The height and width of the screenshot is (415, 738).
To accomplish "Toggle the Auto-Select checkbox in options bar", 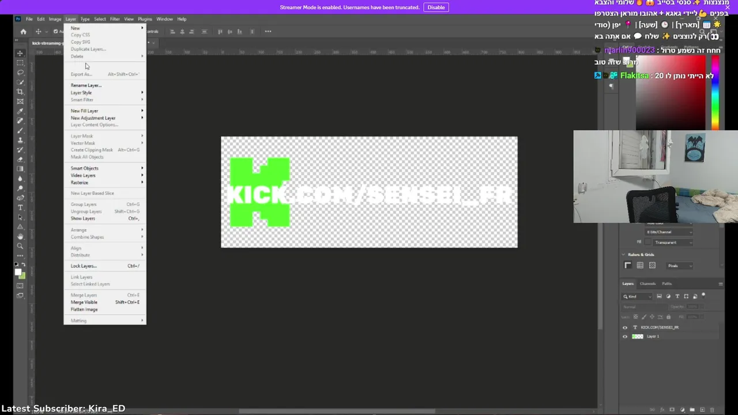I will pos(55,32).
